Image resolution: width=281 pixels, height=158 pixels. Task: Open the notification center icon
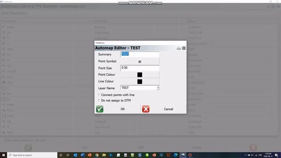(277, 155)
